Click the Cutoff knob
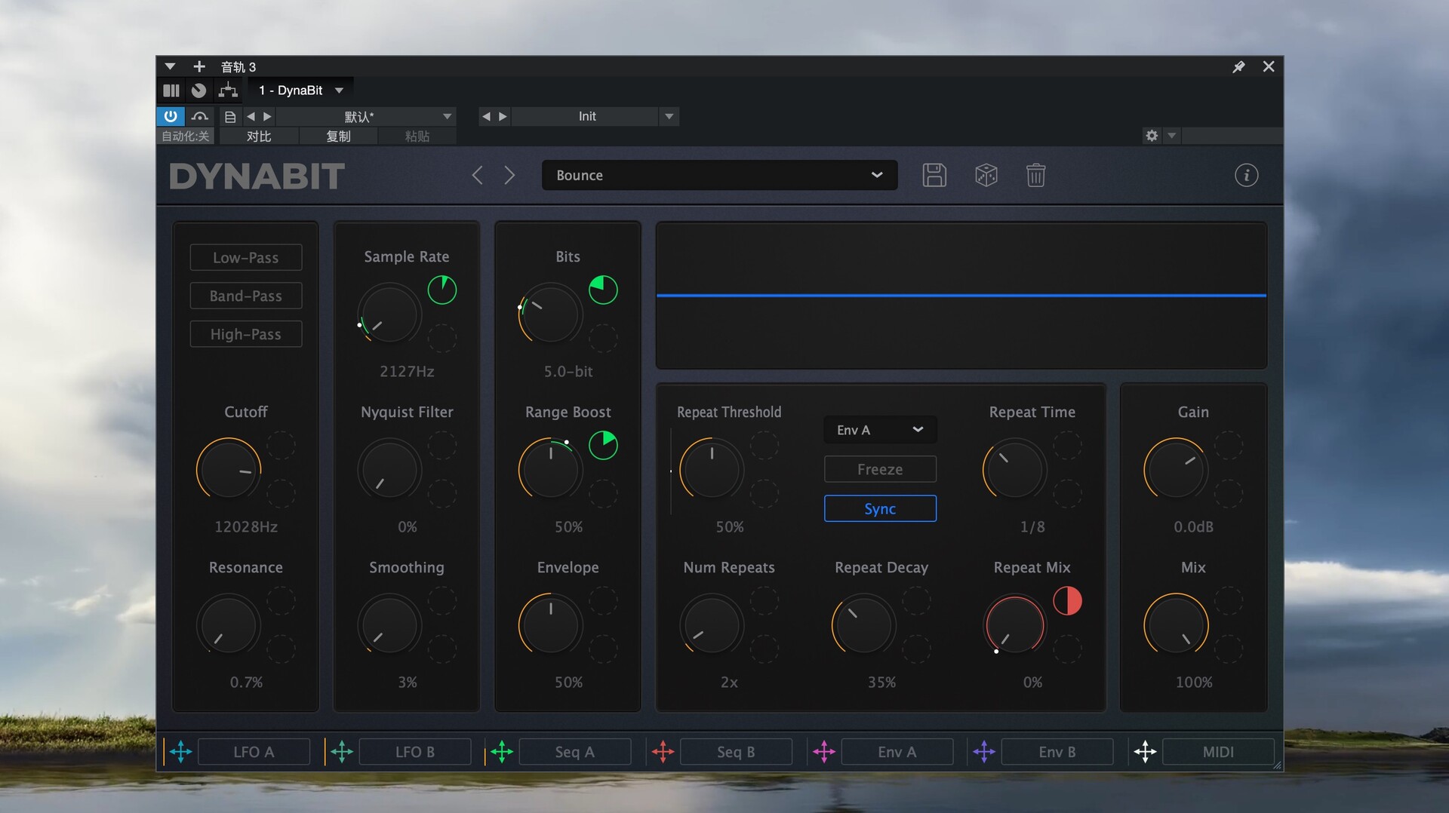Screen dimensions: 1449x813 point(229,469)
